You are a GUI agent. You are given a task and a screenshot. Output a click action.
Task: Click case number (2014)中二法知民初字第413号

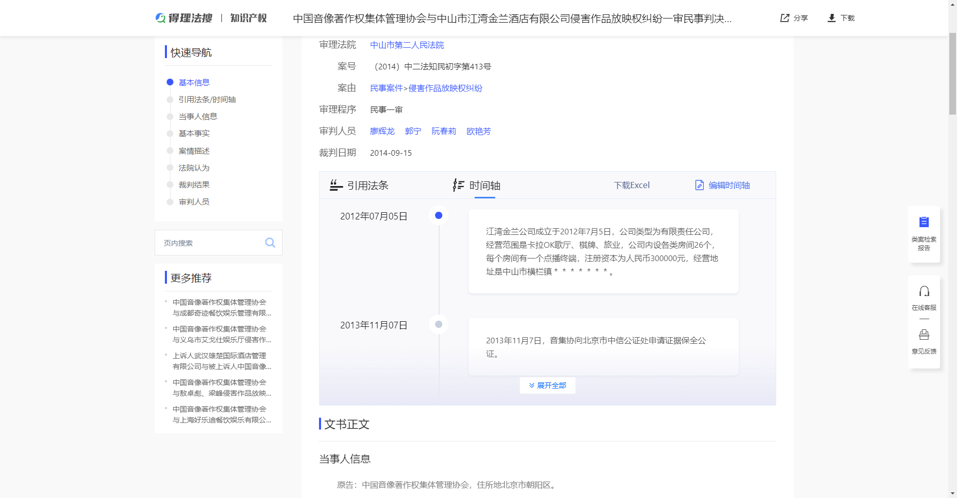431,67
